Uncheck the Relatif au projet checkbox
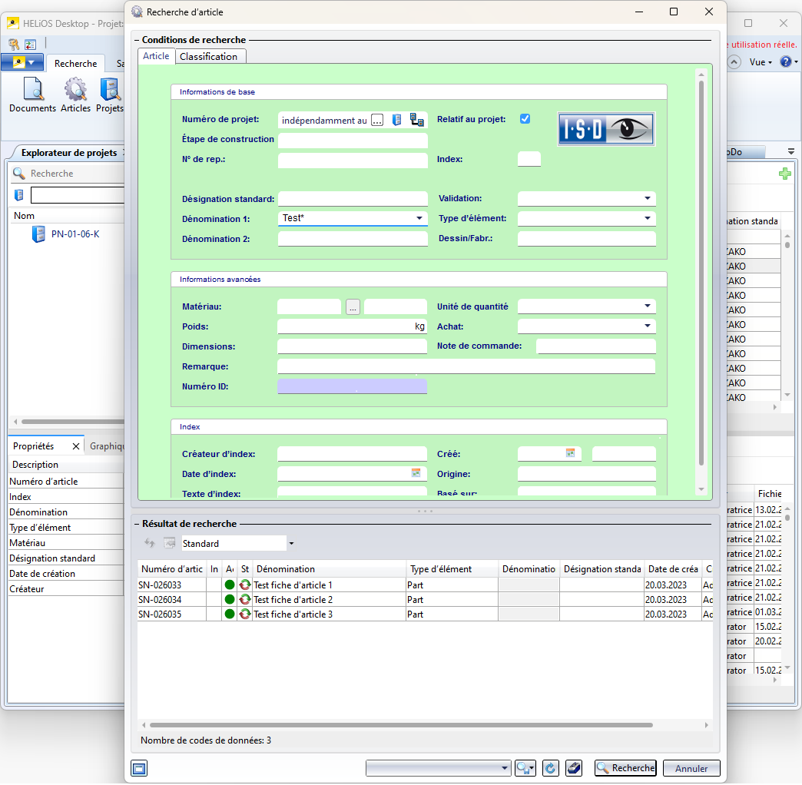Viewport: 802px width, 785px height. (525, 119)
